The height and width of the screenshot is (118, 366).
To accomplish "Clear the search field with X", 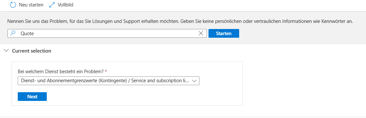I will click(x=201, y=33).
